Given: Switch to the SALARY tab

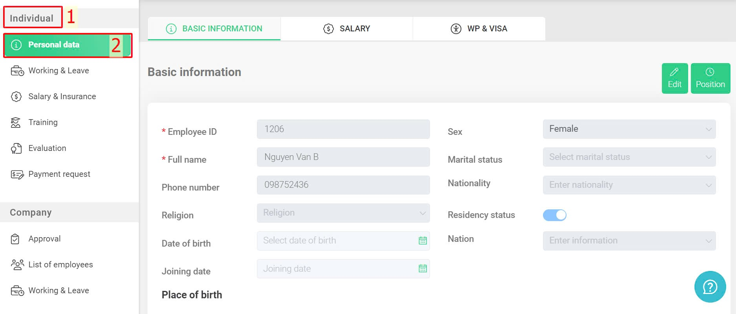Looking at the screenshot, I should coord(347,29).
